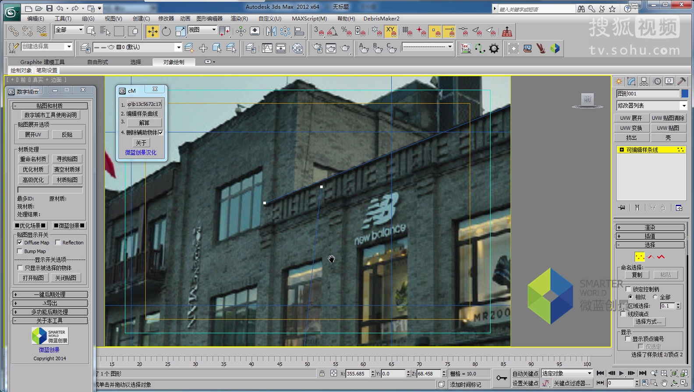Expand the 一键后期处理 rollout

point(50,294)
